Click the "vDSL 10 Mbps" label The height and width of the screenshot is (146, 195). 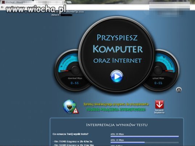tap(117, 140)
